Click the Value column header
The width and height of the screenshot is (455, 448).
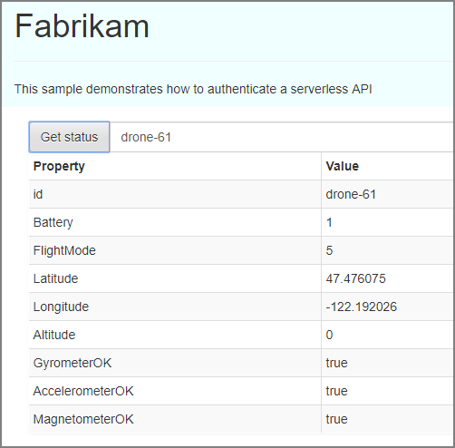(387, 166)
